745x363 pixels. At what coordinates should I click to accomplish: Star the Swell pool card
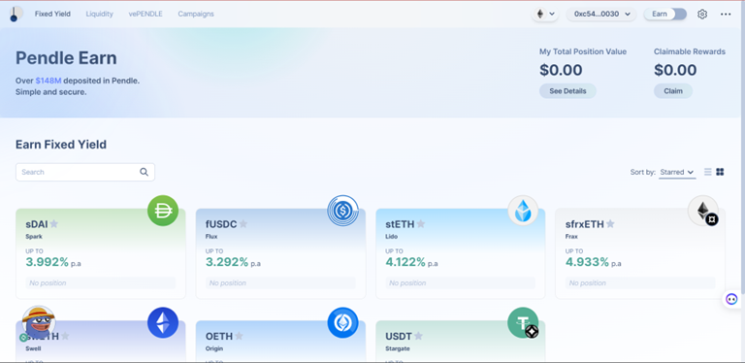pyautogui.click(x=65, y=336)
